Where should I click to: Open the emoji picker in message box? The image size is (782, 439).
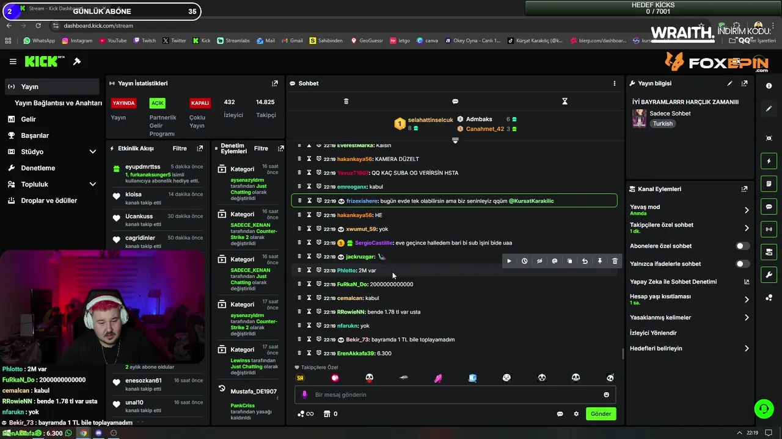pos(606,394)
